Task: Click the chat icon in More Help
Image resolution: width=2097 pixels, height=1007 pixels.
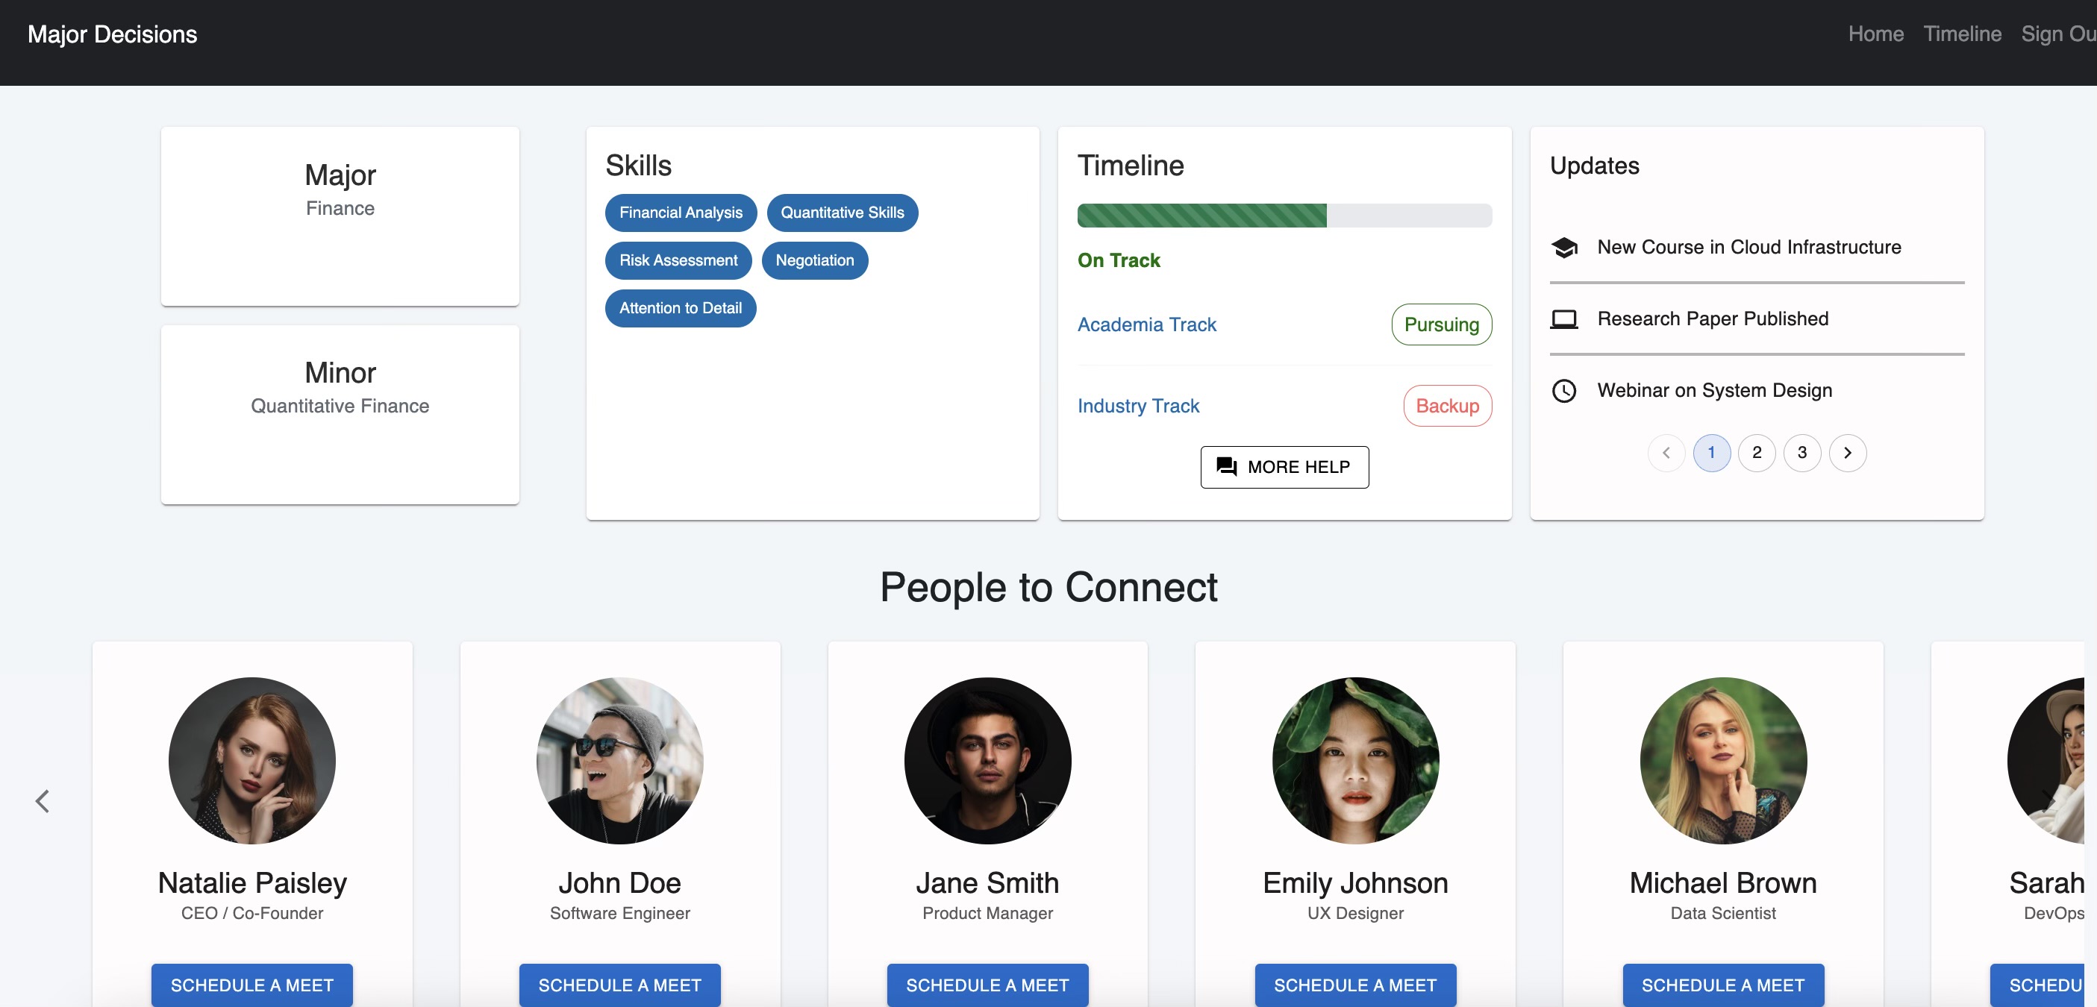Action: [x=1226, y=467]
